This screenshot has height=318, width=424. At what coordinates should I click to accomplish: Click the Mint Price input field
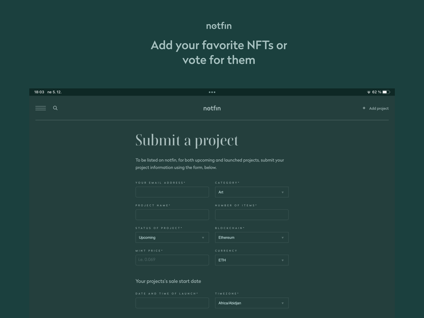[x=172, y=260]
